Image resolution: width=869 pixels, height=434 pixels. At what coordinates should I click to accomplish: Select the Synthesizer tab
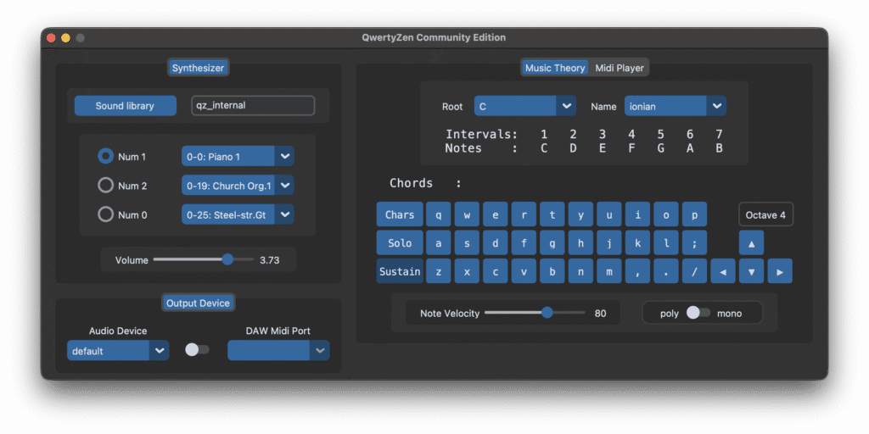[x=198, y=68]
